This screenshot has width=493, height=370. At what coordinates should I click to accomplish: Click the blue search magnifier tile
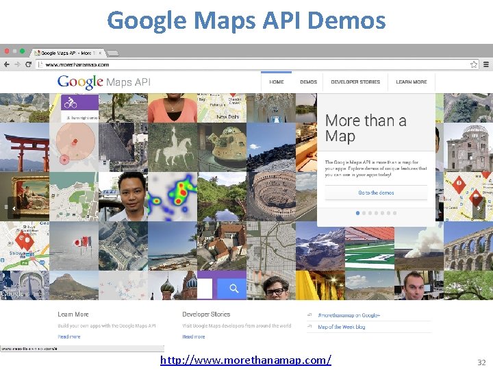[232, 288]
